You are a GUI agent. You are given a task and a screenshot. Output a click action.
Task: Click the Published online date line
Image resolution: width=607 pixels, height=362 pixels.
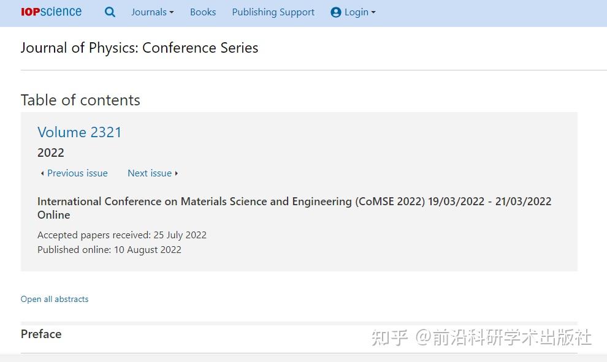[109, 250]
